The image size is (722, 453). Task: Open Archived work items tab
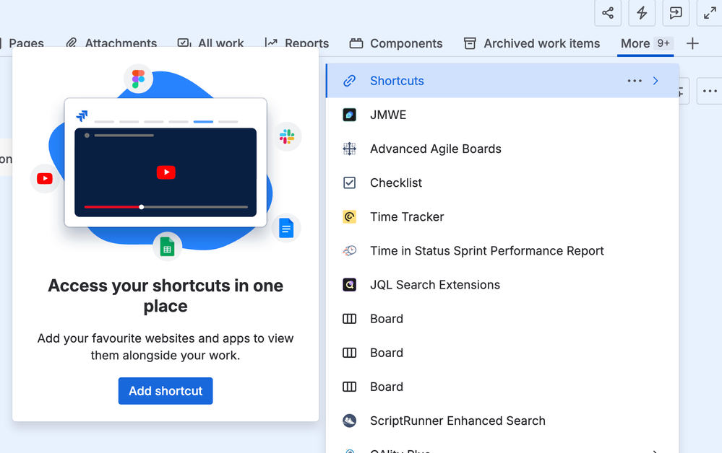coord(532,44)
